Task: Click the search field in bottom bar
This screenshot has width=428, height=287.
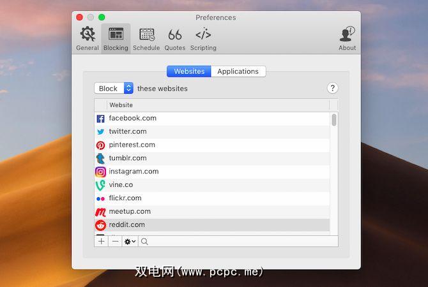Action: (x=238, y=242)
